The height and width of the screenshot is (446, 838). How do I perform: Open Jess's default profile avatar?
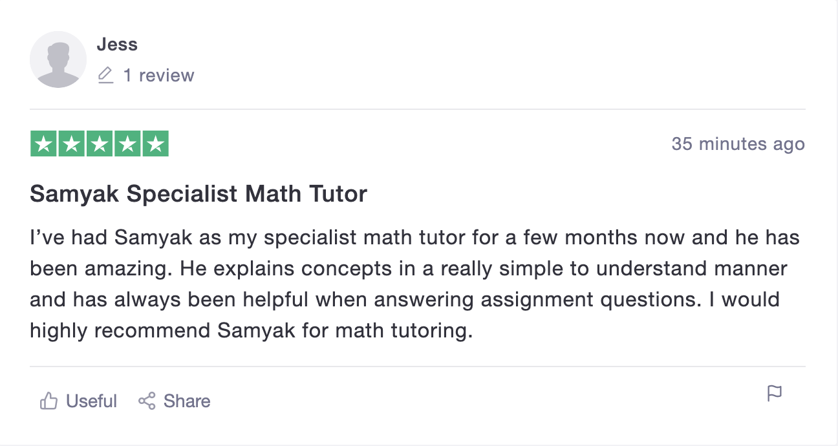pyautogui.click(x=58, y=59)
